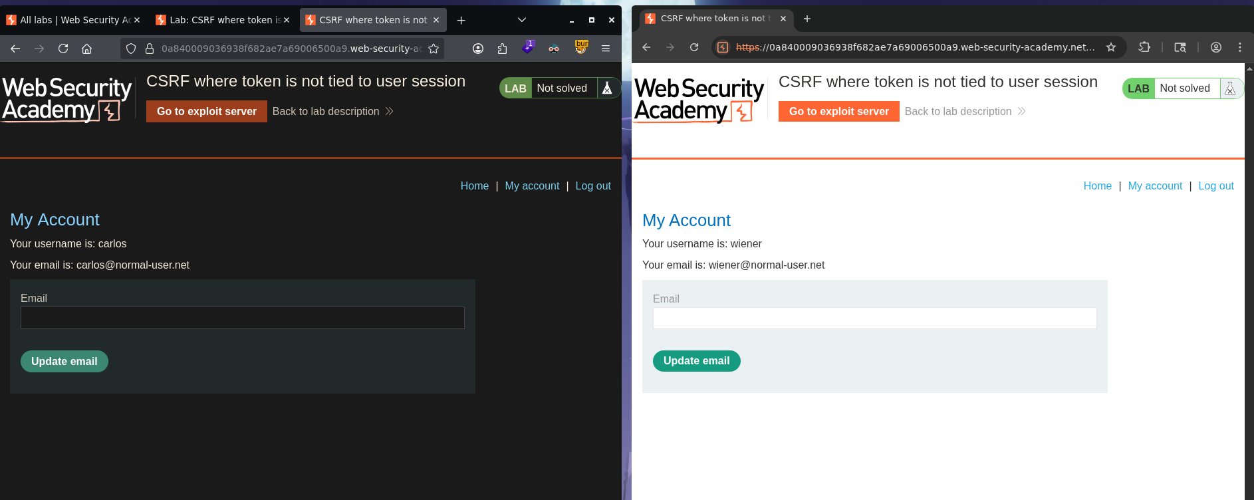This screenshot has width=1254, height=500.
Task: Open Firefox hamburger menu
Action: (x=606, y=49)
